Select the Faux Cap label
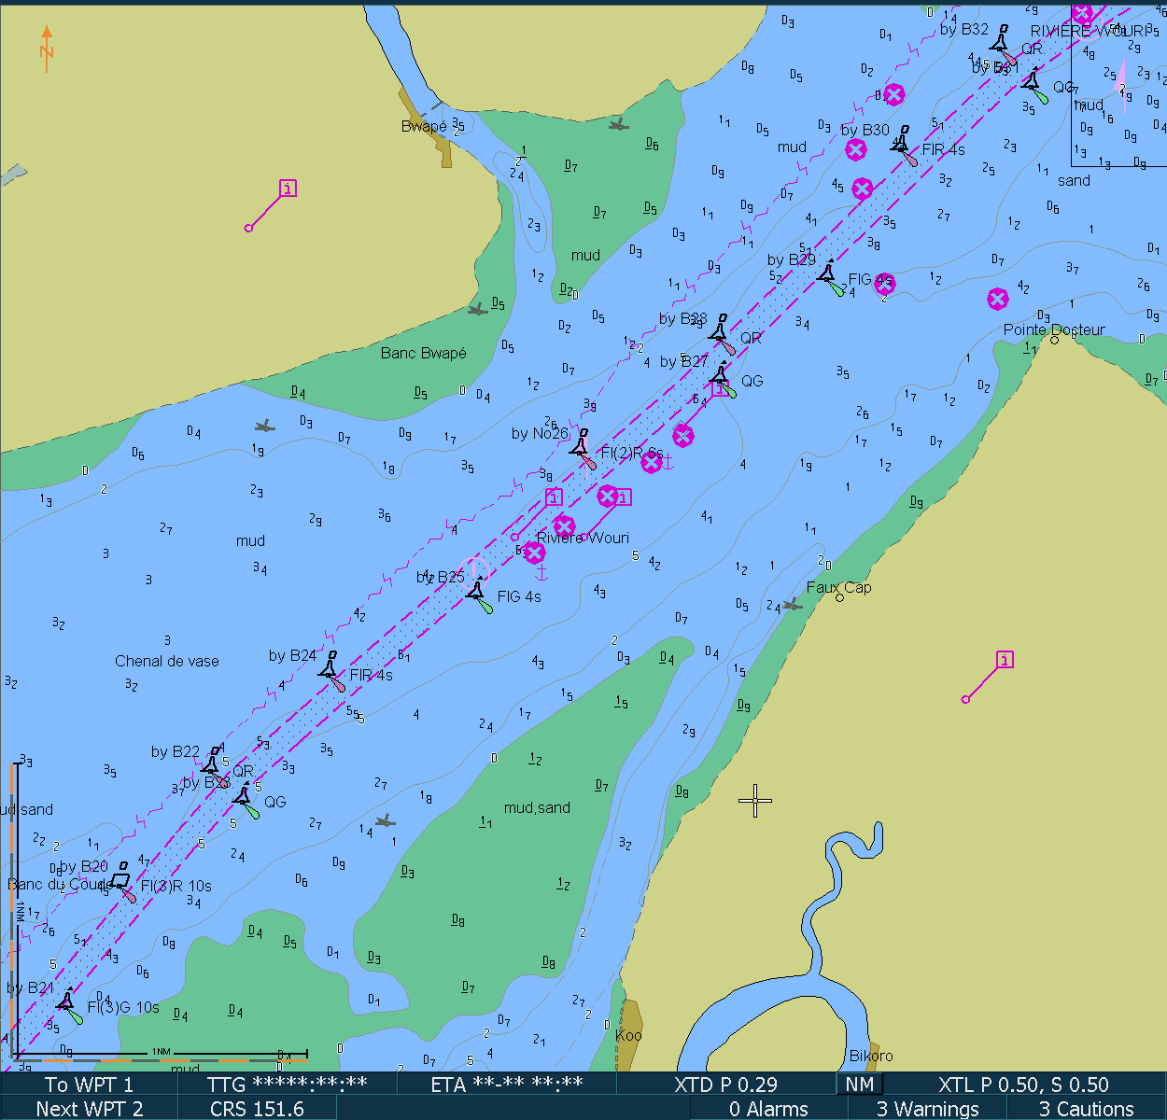This screenshot has height=1120, width=1167. 838,587
